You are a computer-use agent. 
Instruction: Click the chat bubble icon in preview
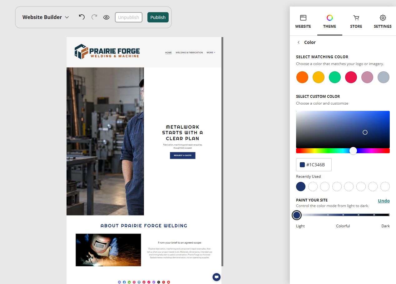(217, 277)
